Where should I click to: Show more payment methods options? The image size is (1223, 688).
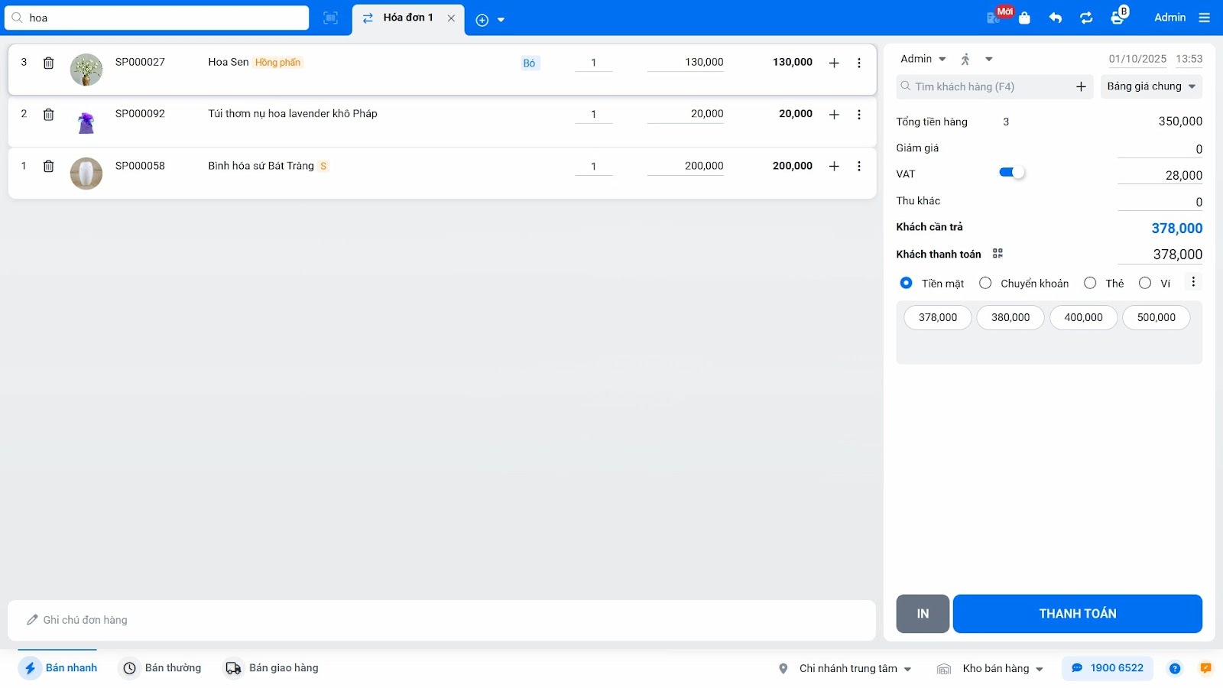point(1193,282)
